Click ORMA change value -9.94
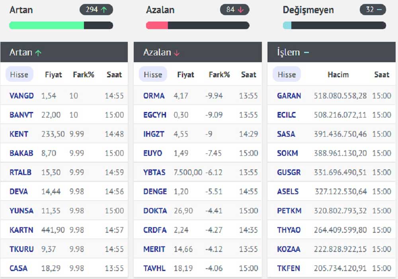The image size is (398, 279). (x=214, y=96)
